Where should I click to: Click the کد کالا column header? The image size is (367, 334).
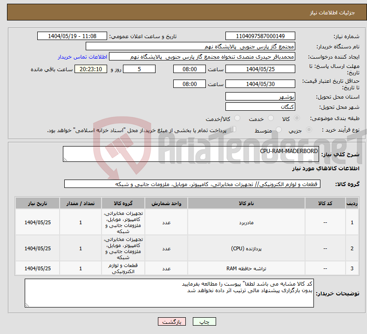[325, 203]
